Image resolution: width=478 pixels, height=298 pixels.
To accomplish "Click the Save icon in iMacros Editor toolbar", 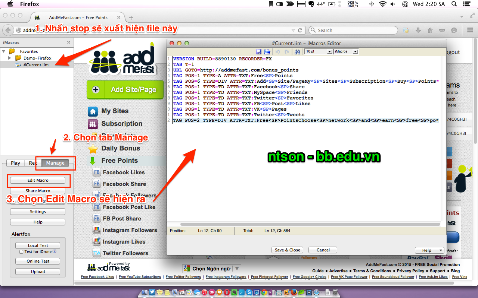I will click(x=259, y=52).
